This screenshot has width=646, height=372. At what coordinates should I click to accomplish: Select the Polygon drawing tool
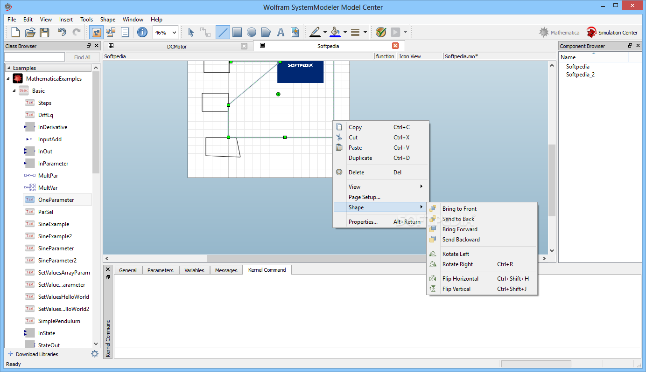click(266, 32)
